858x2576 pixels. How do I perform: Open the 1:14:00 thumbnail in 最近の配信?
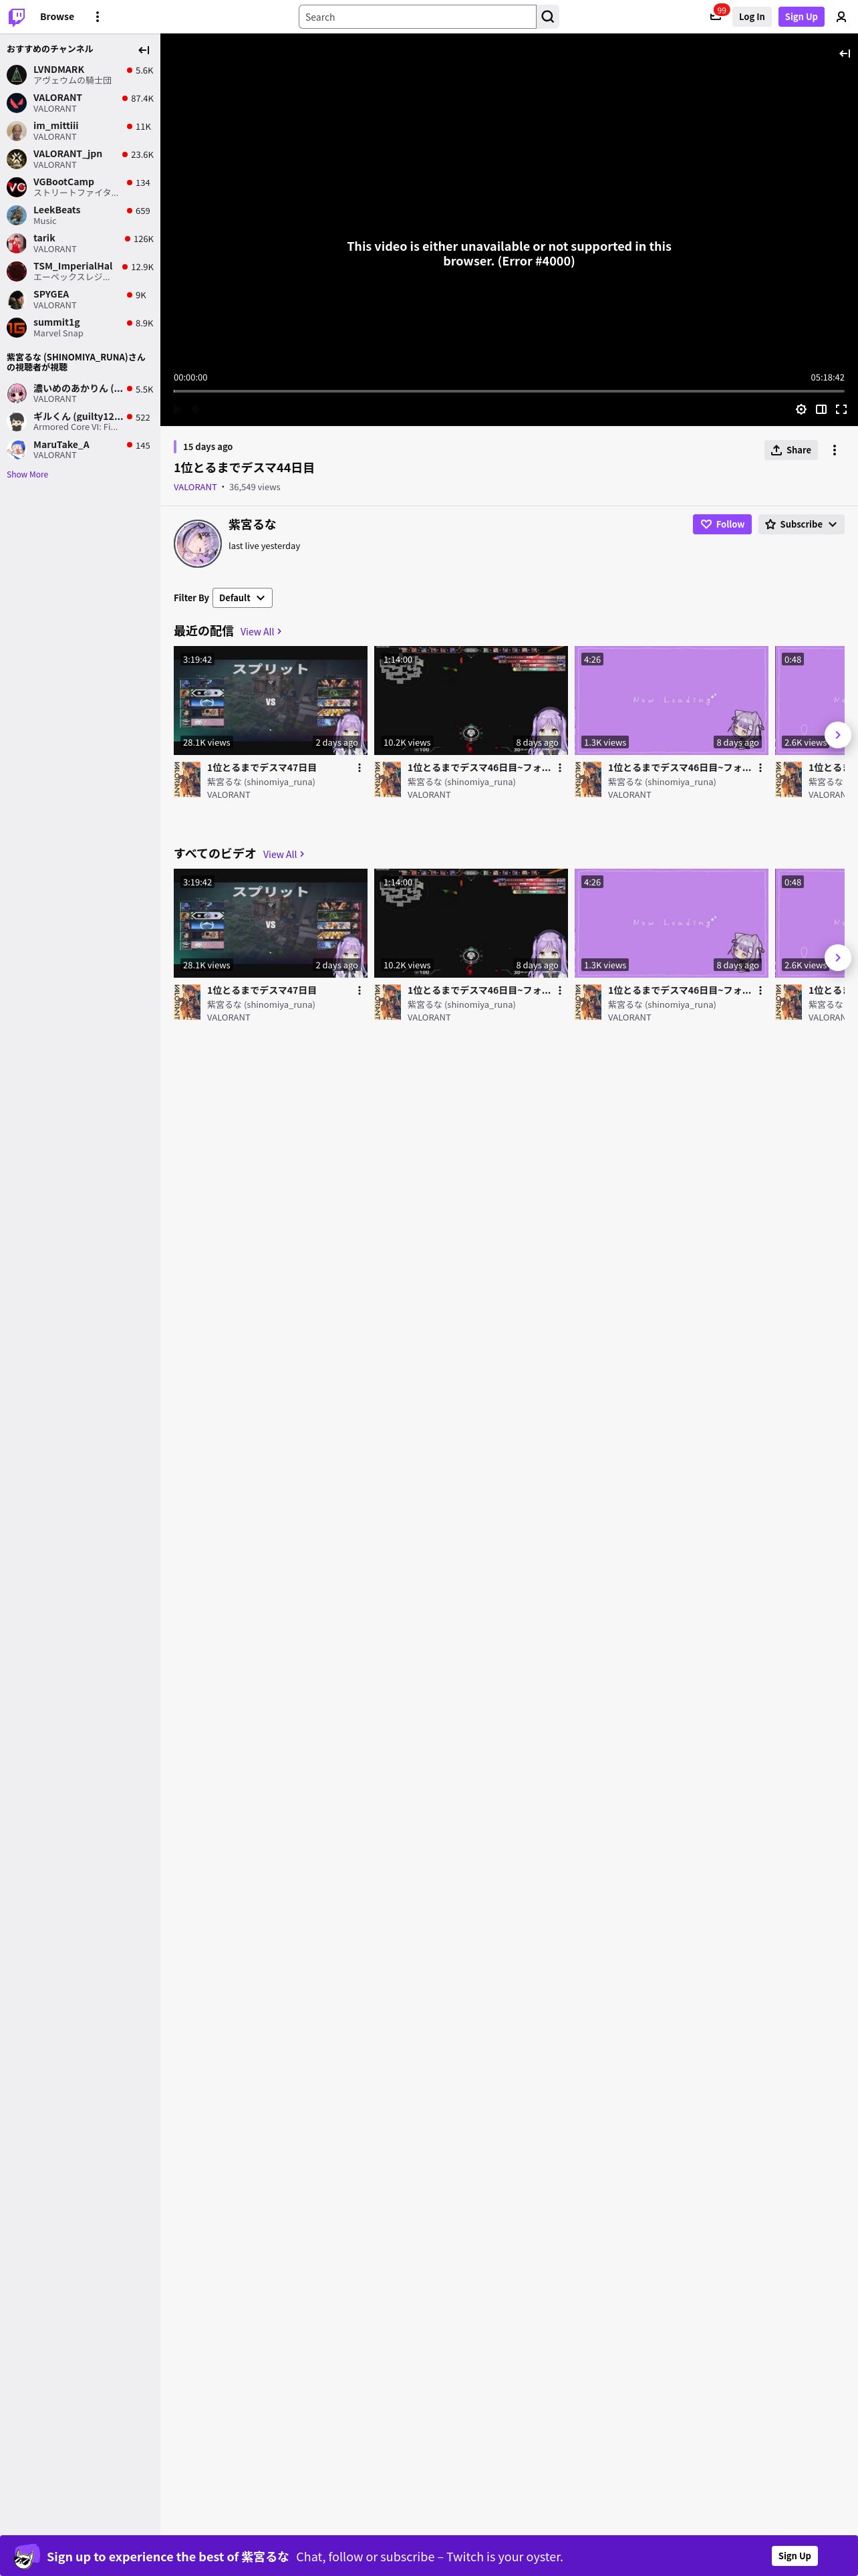click(x=472, y=700)
